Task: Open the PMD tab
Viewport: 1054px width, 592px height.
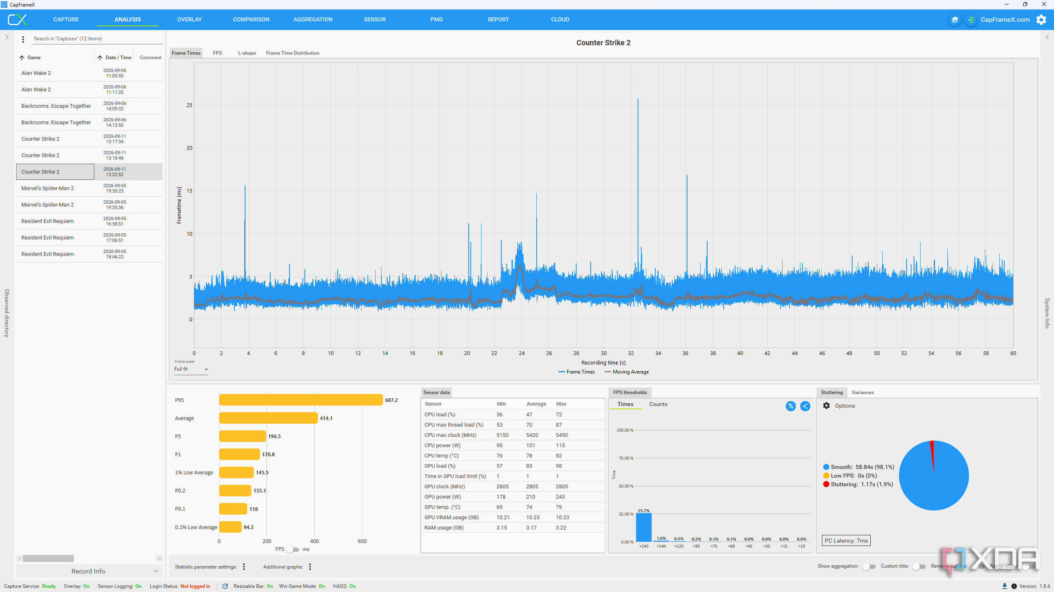Action: (x=437, y=19)
